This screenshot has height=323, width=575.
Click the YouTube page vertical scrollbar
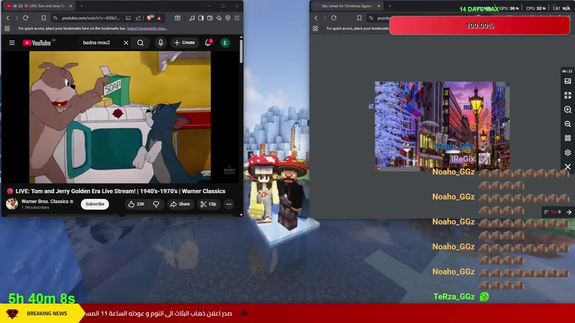[241, 52]
